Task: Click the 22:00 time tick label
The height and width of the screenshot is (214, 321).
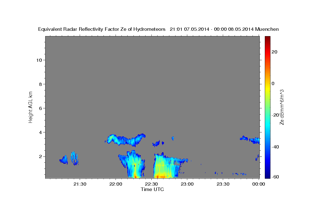Action: click(116, 184)
